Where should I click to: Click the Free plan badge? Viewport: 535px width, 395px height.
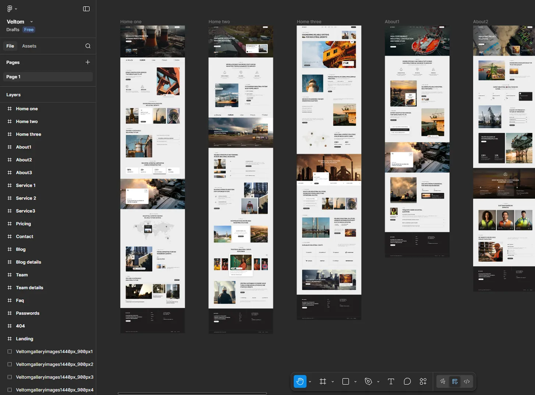tap(29, 30)
